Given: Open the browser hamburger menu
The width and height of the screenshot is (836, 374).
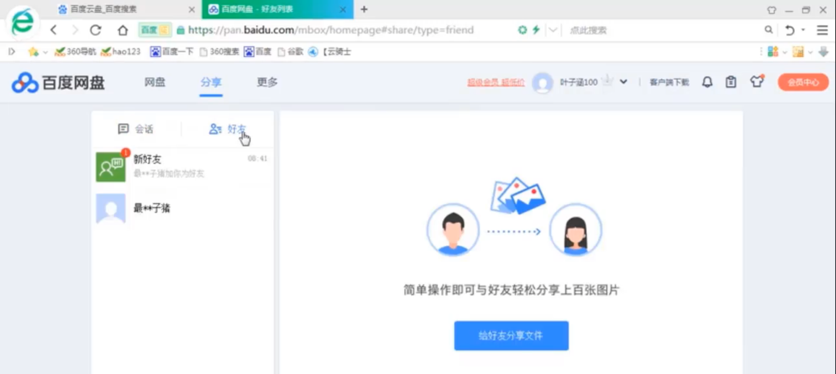Looking at the screenshot, I should (822, 30).
